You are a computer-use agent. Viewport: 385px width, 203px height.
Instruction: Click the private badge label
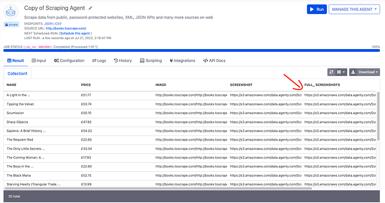coord(11,25)
